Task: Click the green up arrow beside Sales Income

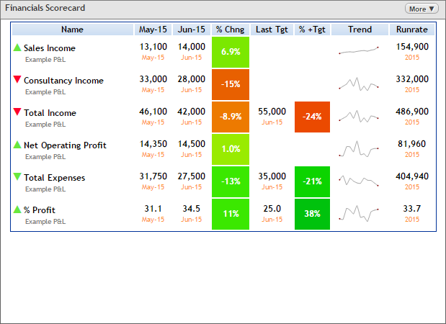Action: coord(17,48)
